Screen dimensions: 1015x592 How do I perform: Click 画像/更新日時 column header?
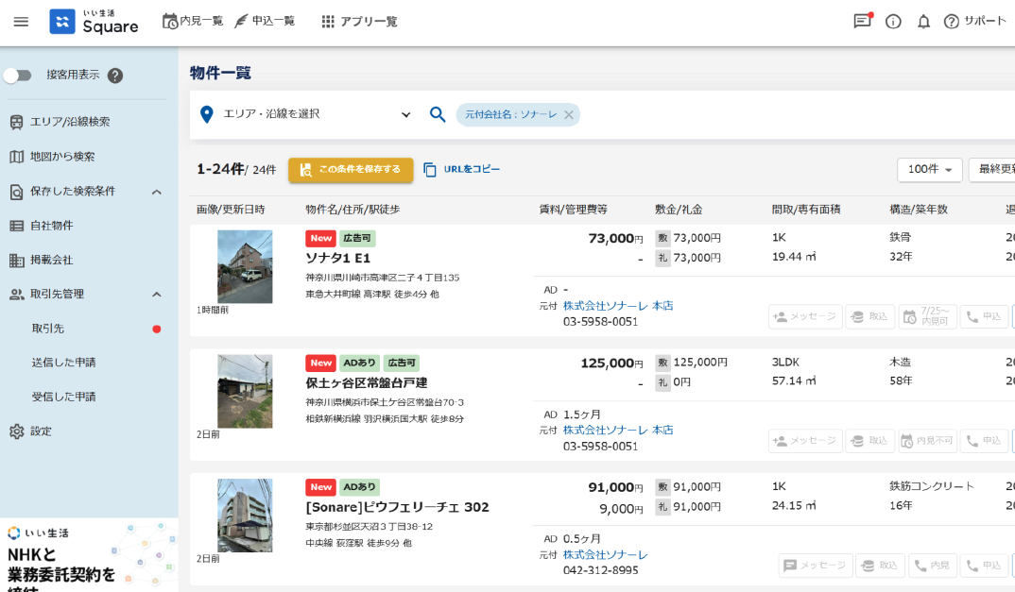pyautogui.click(x=231, y=210)
